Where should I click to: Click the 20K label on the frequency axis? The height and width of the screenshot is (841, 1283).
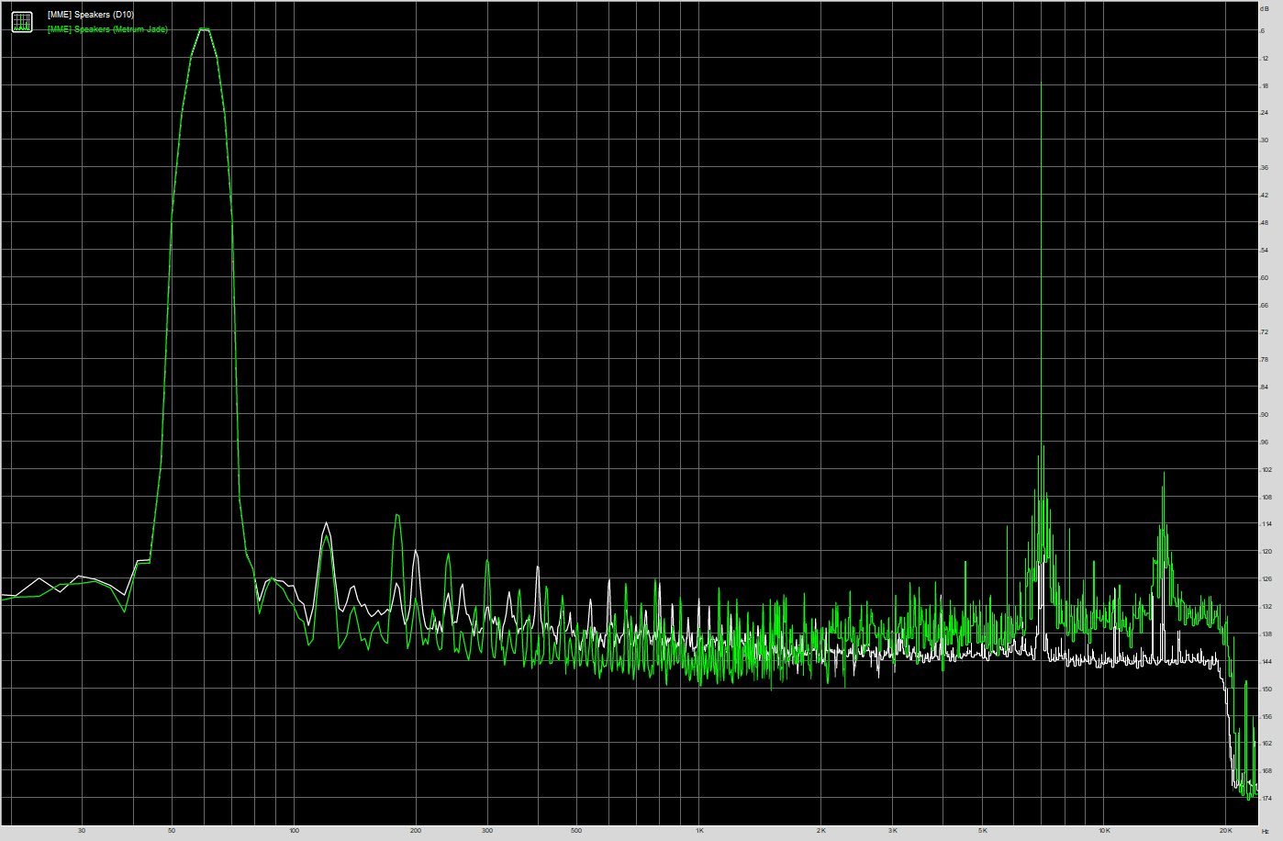point(1226,831)
